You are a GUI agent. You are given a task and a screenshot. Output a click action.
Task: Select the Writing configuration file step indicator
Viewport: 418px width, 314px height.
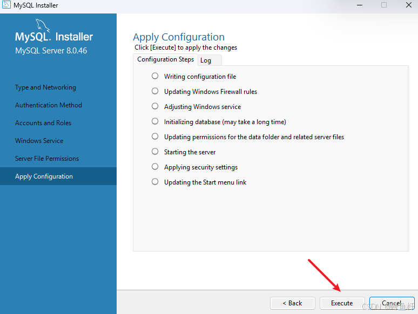(x=155, y=76)
